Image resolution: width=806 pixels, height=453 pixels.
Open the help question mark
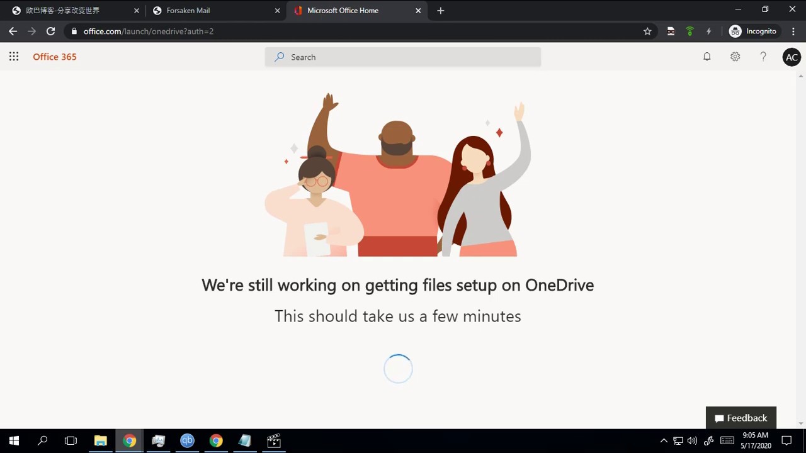[763, 57]
